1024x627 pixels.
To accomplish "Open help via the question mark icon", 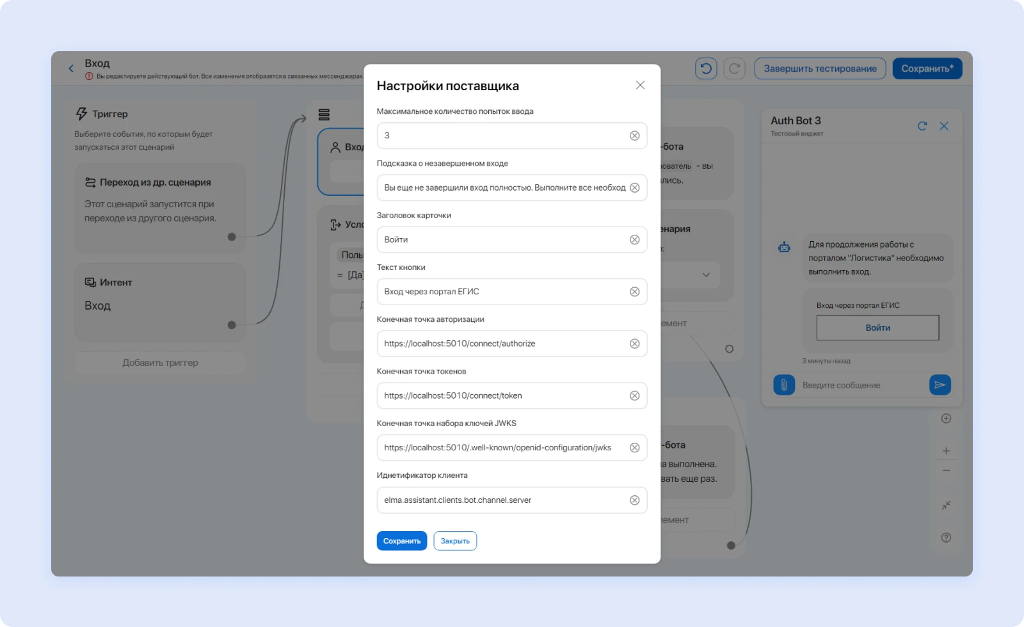I will pos(946,537).
